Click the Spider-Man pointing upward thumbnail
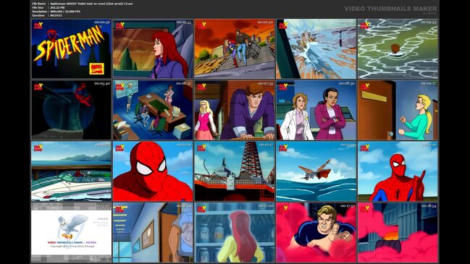Image resolution: width=470 pixels, height=264 pixels. pyautogui.click(x=398, y=171)
